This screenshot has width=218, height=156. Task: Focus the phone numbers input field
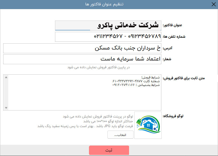tap(108, 37)
